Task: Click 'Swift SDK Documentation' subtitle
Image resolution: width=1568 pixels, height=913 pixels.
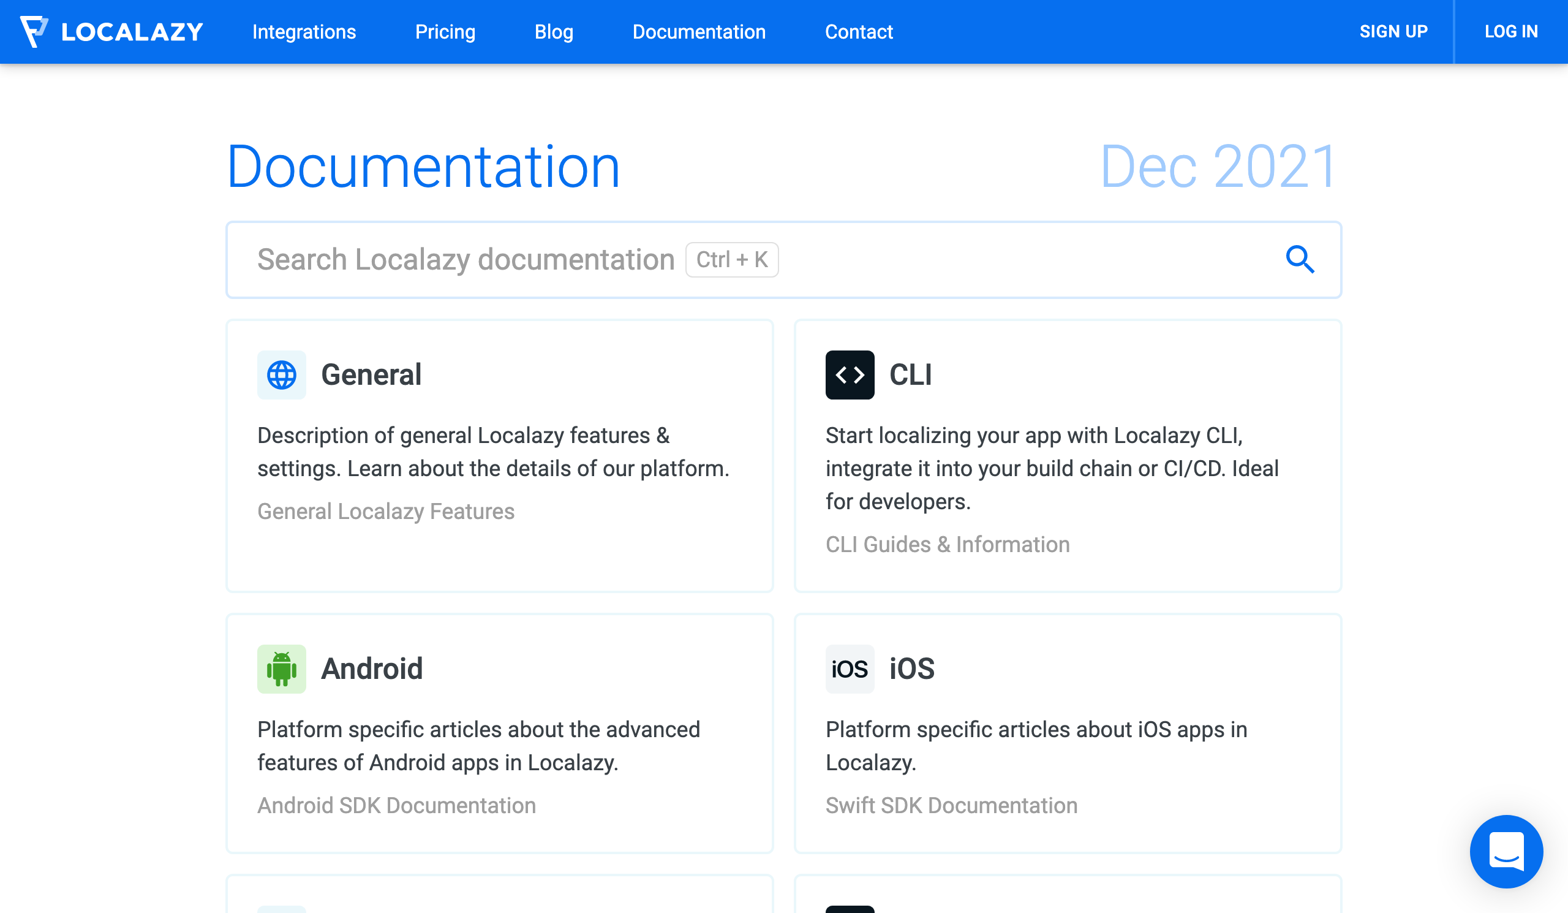Action: point(951,806)
